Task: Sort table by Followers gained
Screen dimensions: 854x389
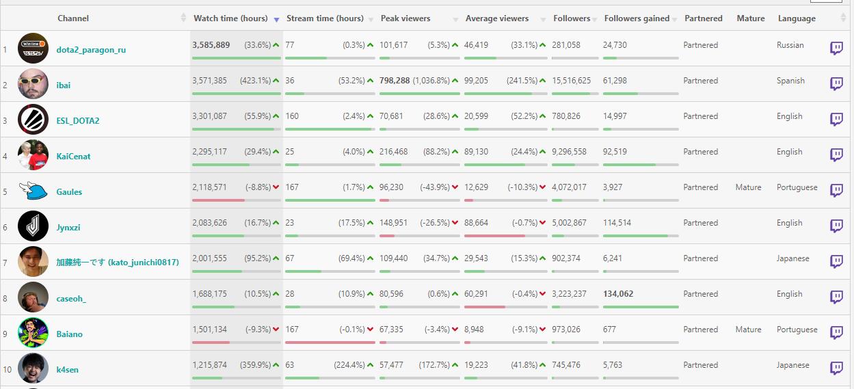Action: point(637,18)
